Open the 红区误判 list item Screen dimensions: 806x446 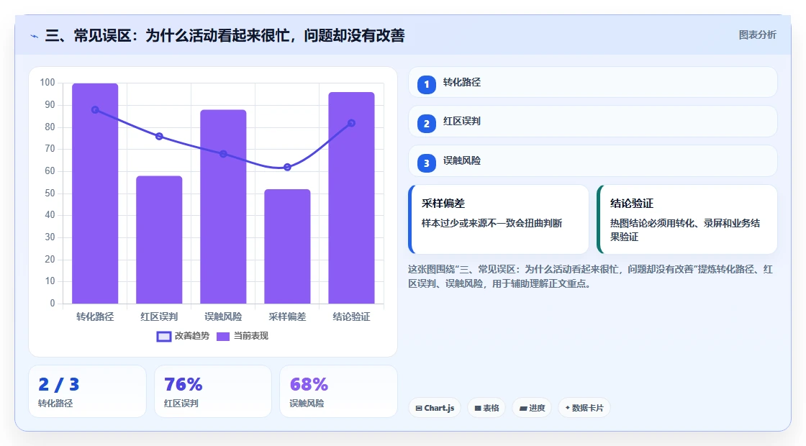click(593, 122)
